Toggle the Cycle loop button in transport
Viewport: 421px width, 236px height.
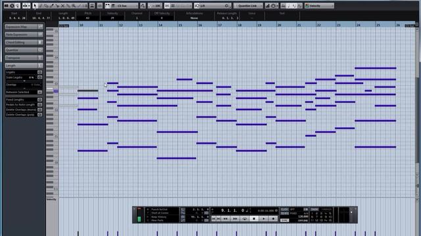click(244, 218)
